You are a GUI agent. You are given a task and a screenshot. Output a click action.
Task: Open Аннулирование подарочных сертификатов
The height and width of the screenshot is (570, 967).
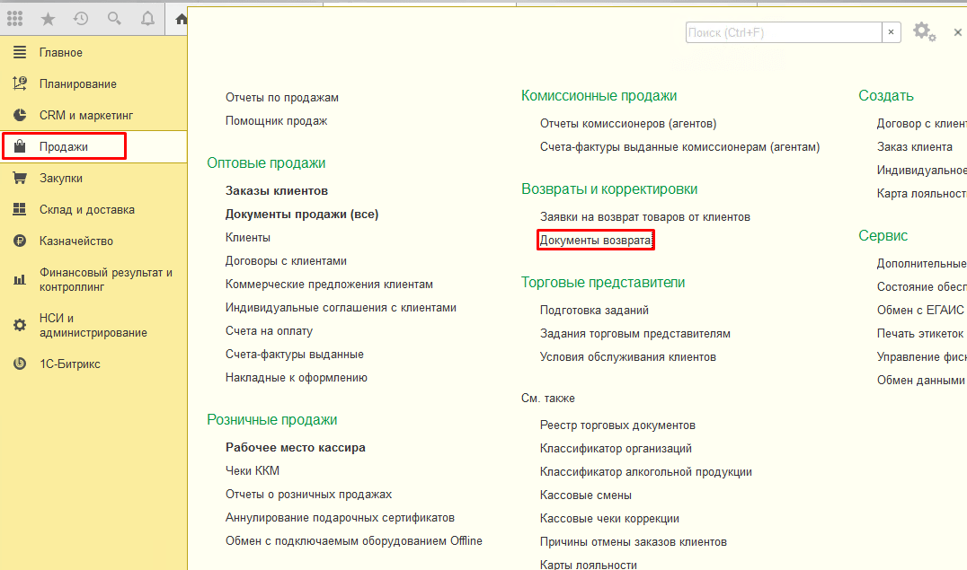tap(340, 518)
